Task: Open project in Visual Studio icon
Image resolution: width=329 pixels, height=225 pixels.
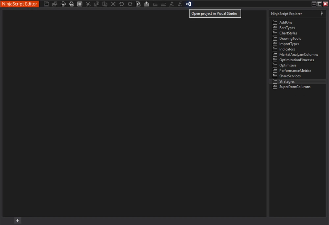Action: coord(189,4)
